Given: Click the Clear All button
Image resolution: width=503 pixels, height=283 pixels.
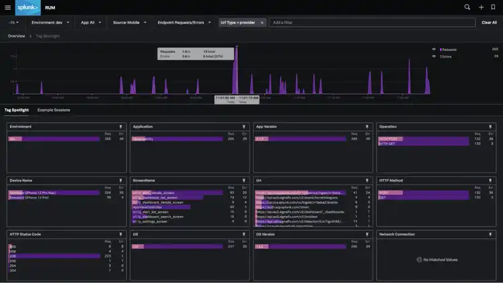Looking at the screenshot, I should click(489, 22).
